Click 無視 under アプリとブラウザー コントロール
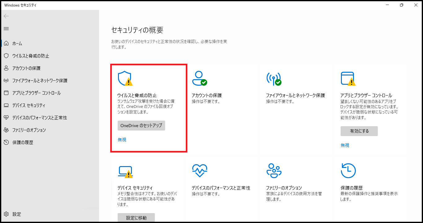Screen dimensions: 423x223 (x=345, y=145)
